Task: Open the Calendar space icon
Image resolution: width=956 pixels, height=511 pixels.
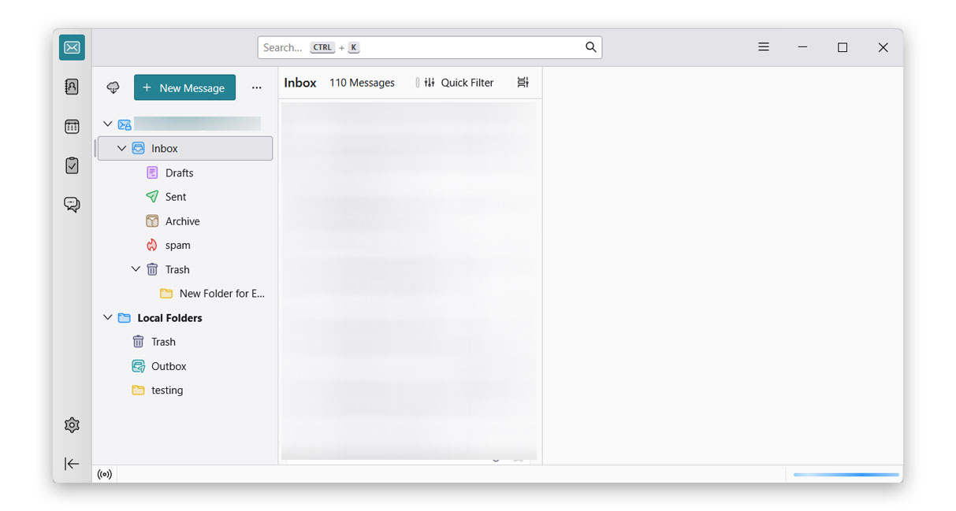Action: click(72, 126)
